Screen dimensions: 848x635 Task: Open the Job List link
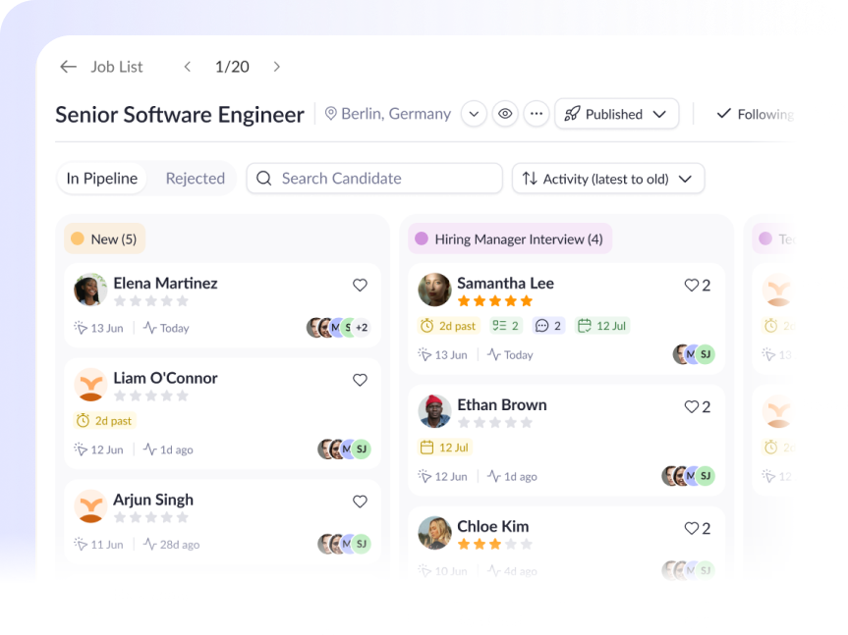pyautogui.click(x=116, y=67)
